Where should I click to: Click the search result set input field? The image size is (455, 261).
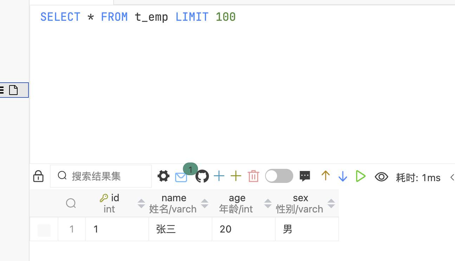[x=101, y=176]
